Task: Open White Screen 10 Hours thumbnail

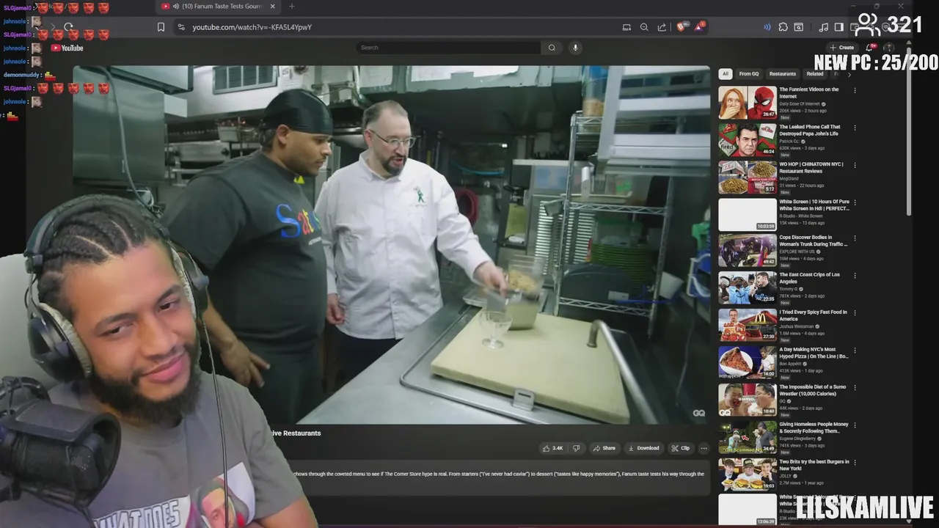Action: (747, 215)
